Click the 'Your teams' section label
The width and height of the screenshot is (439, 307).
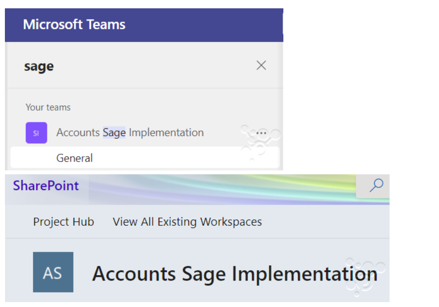48,107
